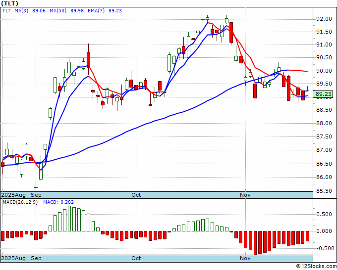
Task: Click the 85.50 price axis label
Action: pos(324,191)
